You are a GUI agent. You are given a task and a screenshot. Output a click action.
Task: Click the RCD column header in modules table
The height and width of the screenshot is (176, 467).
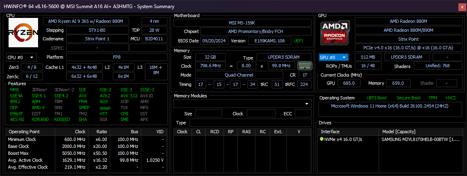click(x=214, y=132)
